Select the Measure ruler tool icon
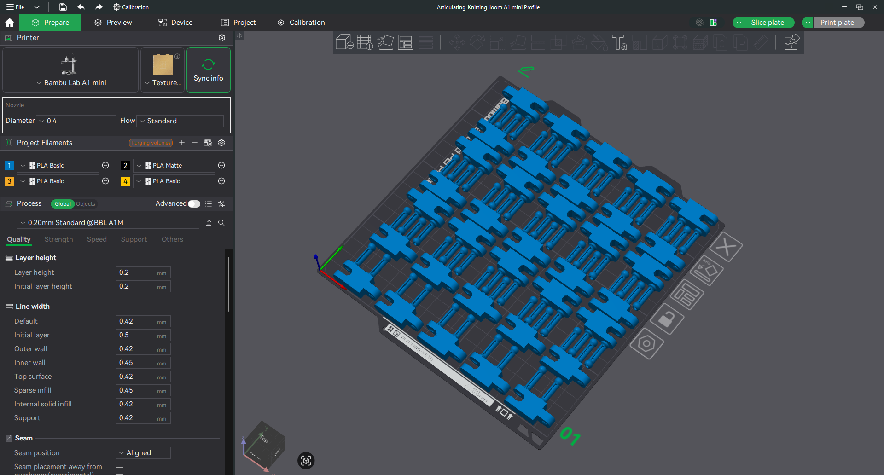The image size is (884, 475). tap(761, 42)
